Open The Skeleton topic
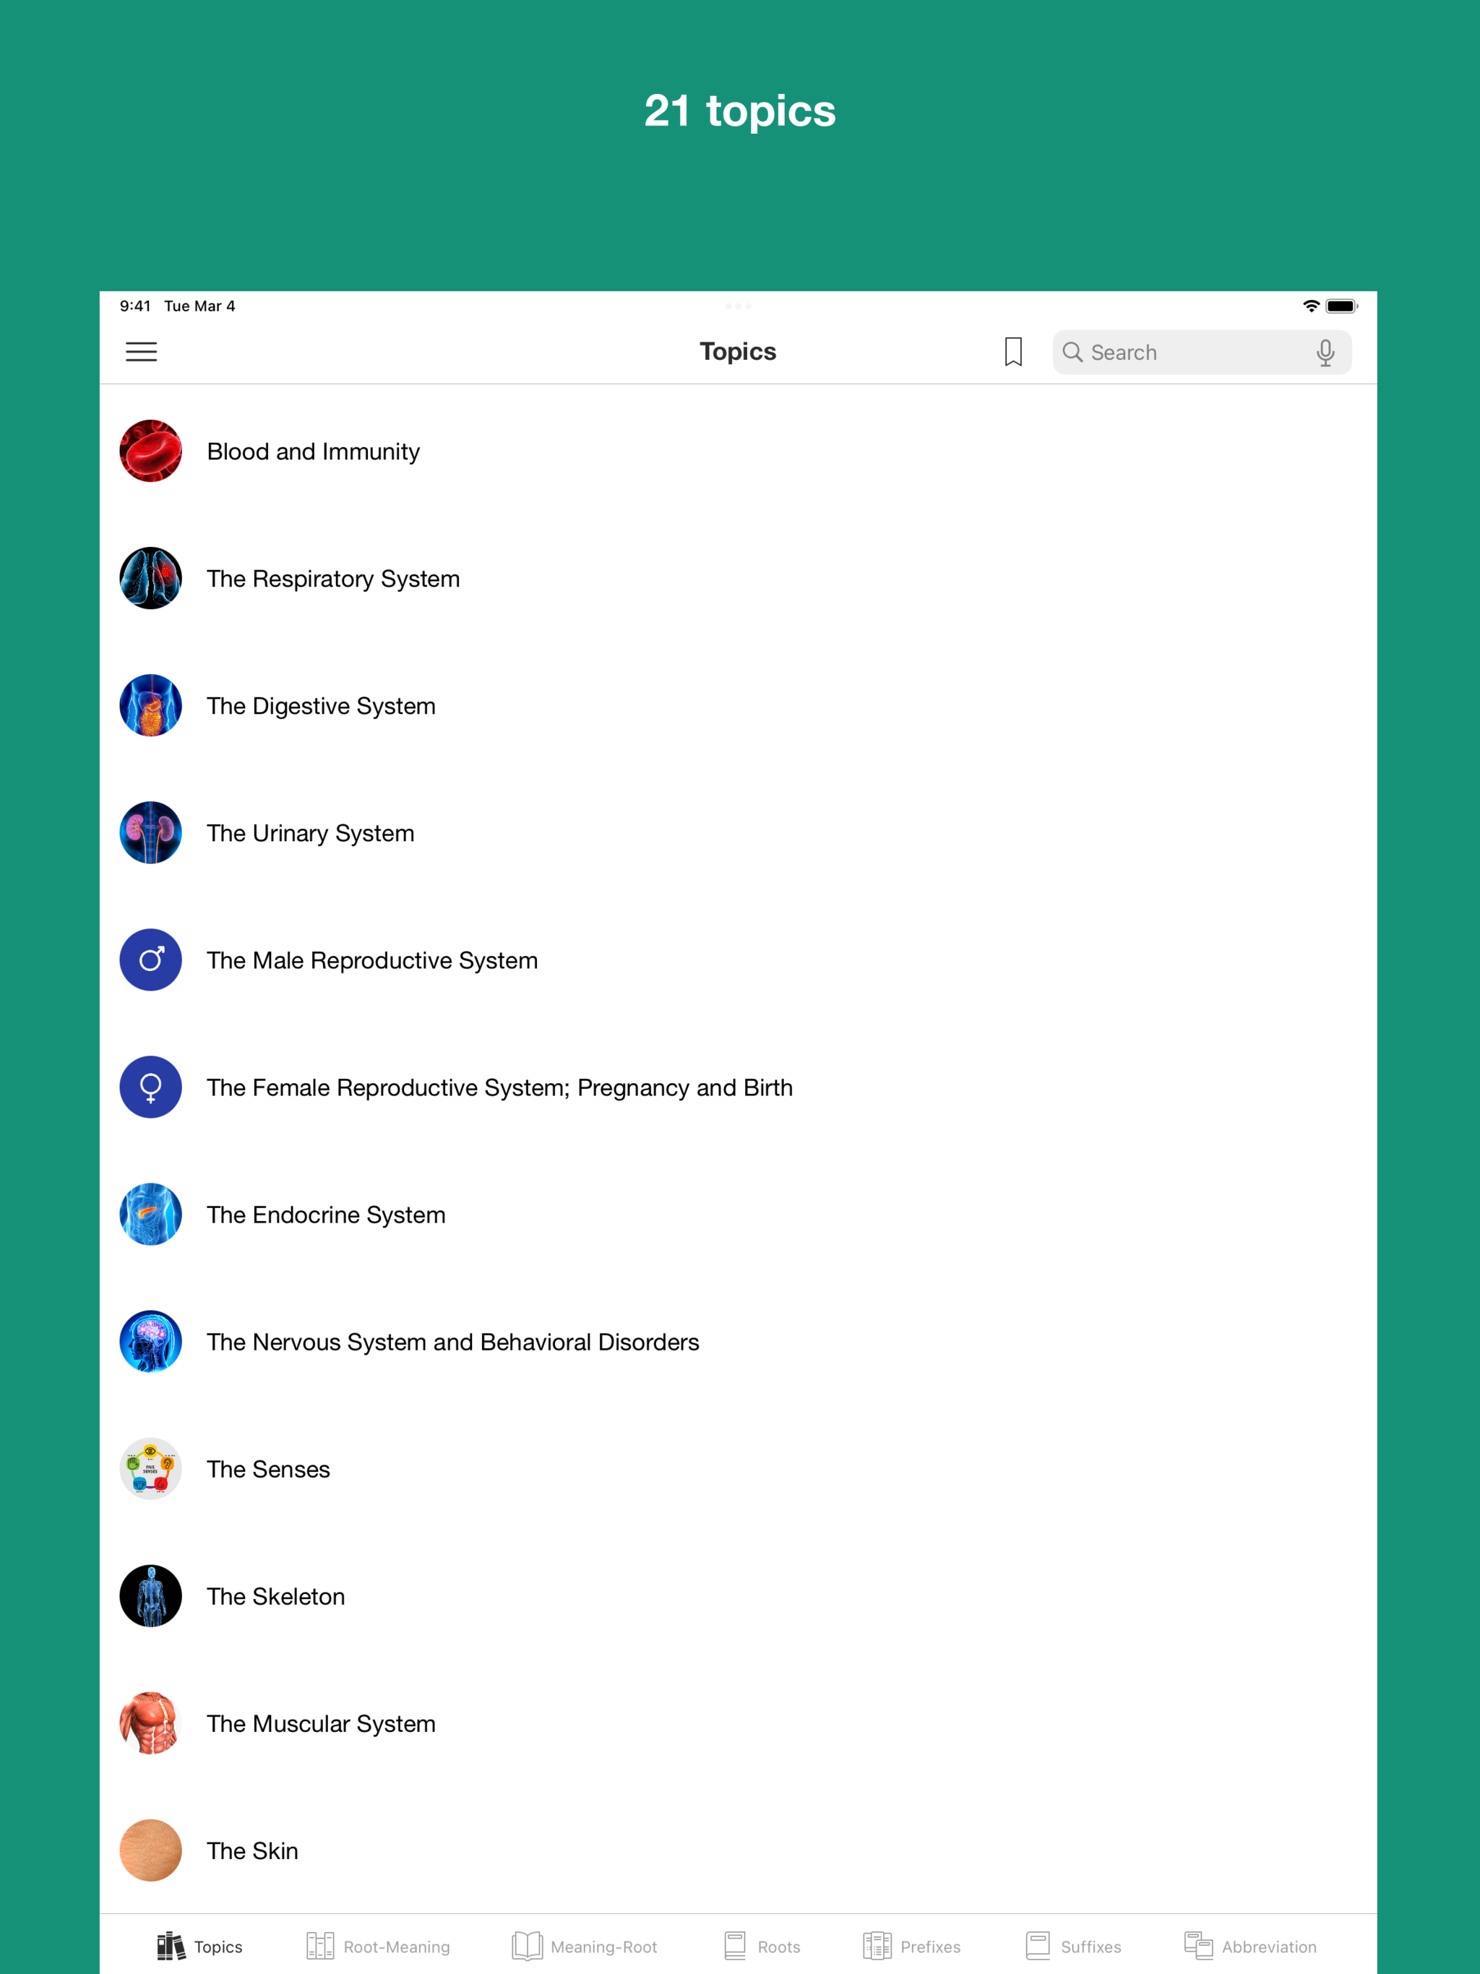 tap(739, 1595)
